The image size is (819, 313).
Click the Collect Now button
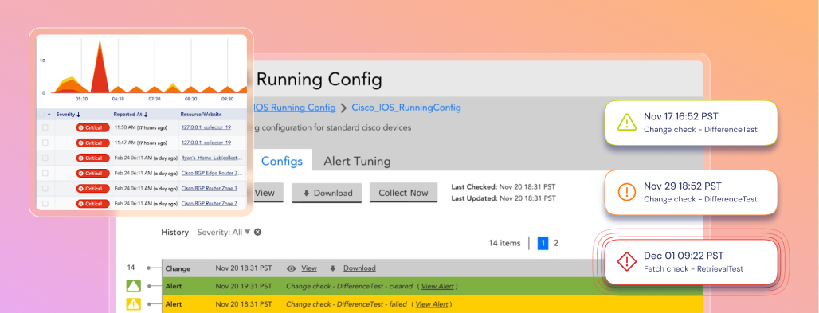(x=403, y=193)
